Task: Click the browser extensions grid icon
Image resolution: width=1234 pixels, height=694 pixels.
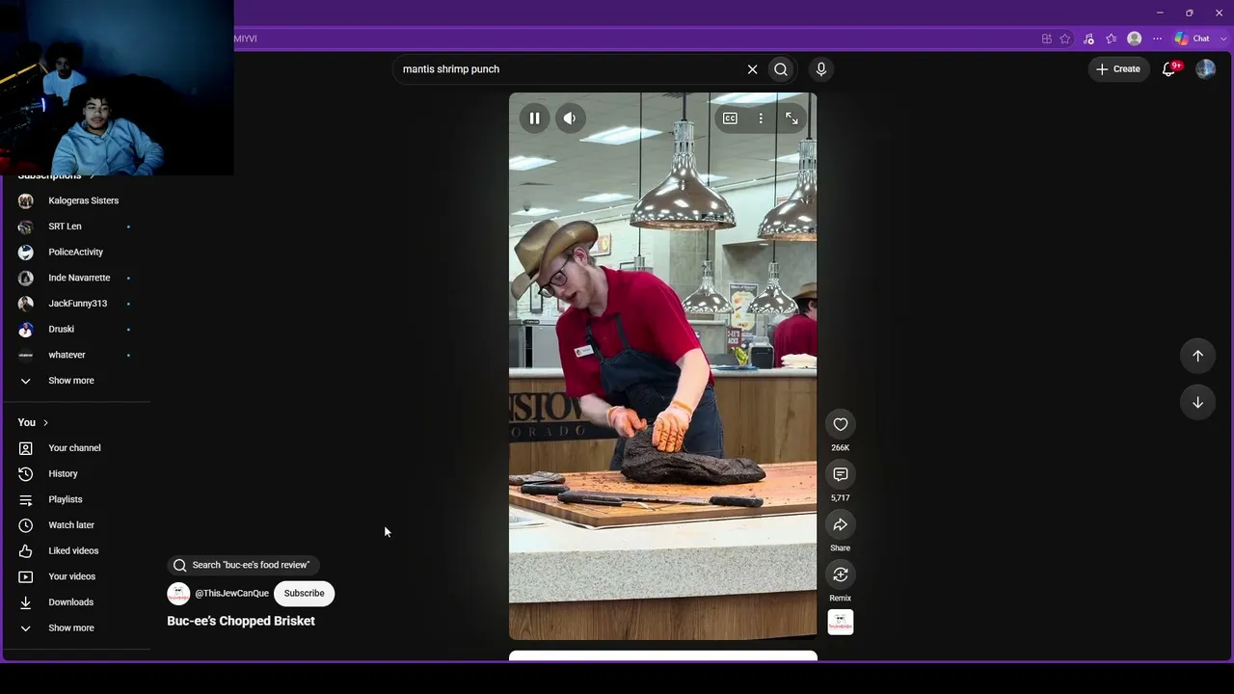Action: point(1046,39)
